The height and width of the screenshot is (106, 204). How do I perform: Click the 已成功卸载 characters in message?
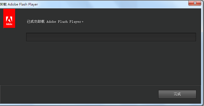(x=36, y=21)
